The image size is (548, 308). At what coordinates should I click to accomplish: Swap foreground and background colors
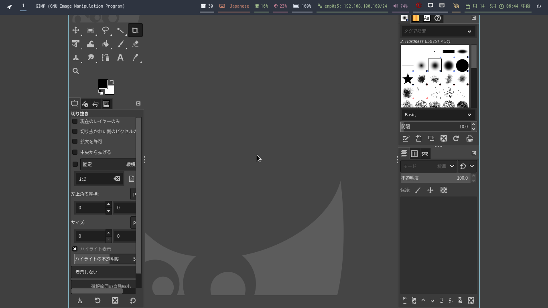(x=112, y=82)
